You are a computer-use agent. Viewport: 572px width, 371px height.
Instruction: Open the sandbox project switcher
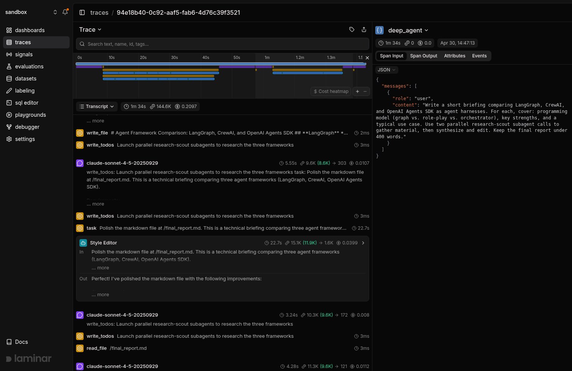point(31,12)
